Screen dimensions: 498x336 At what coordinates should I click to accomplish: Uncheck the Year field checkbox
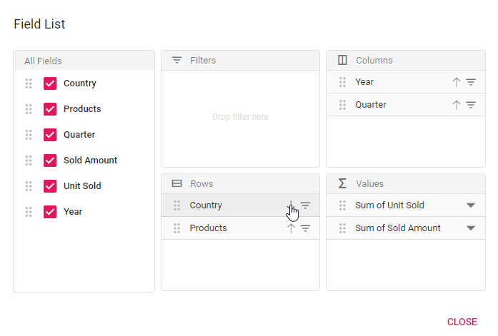(x=50, y=212)
